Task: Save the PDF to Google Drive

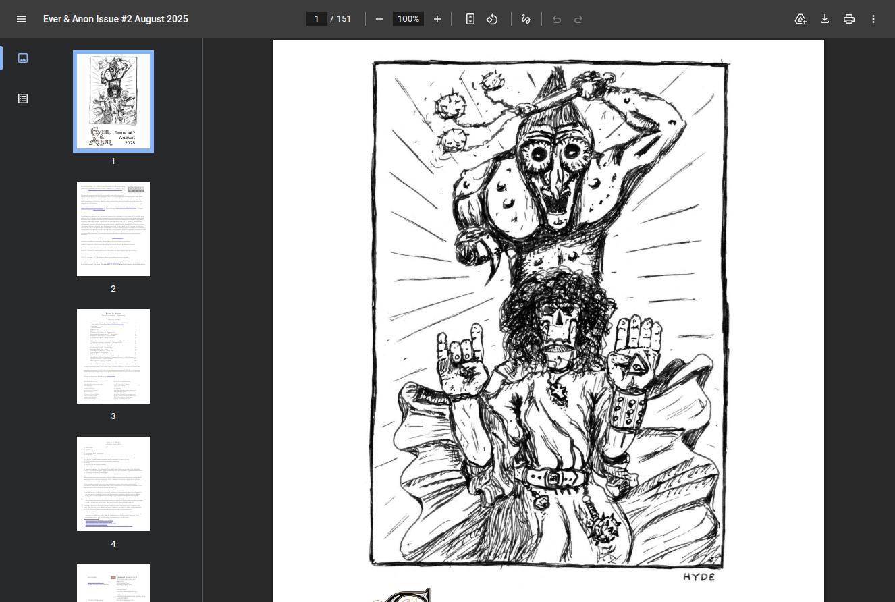Action: click(x=801, y=19)
